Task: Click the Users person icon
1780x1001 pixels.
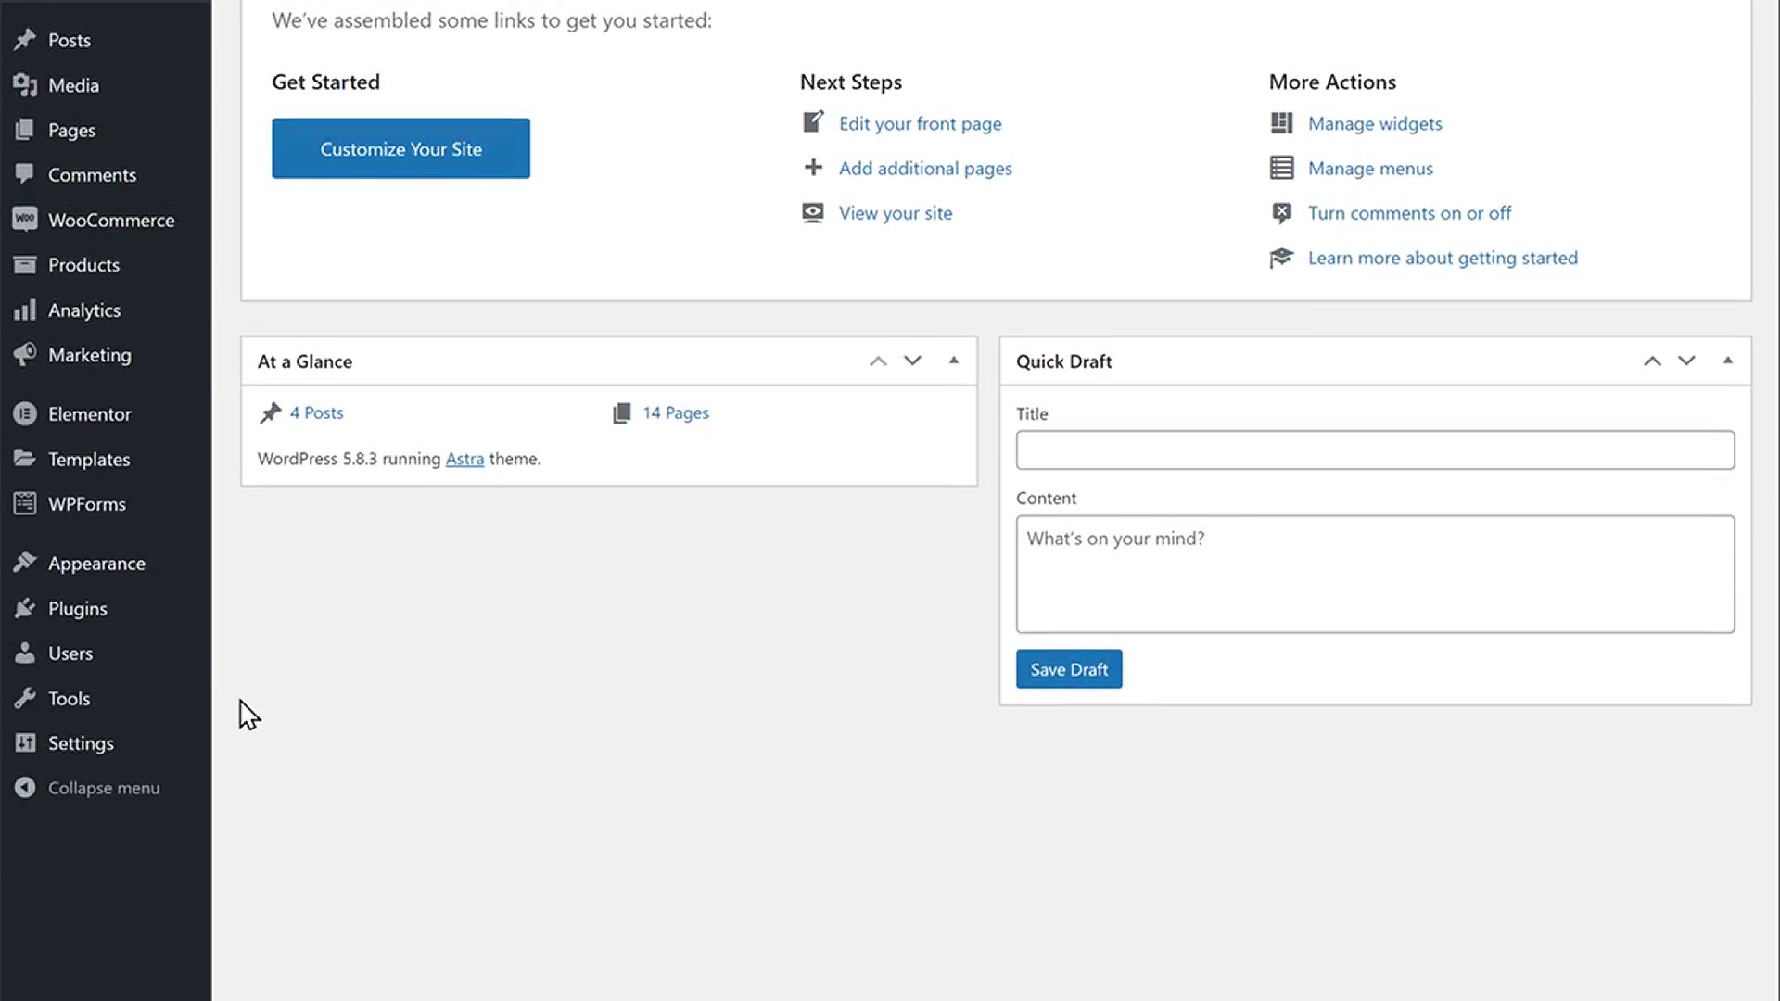Action: click(x=25, y=653)
